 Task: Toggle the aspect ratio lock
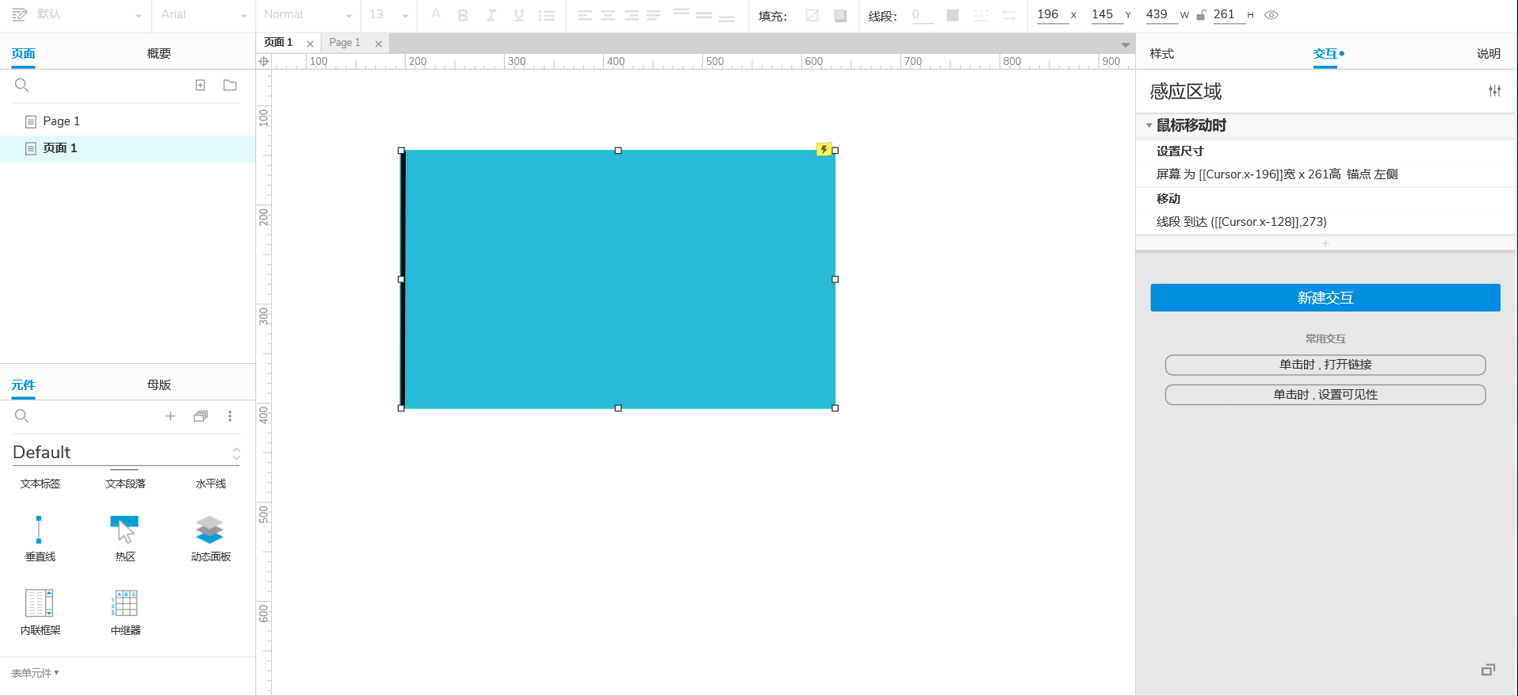[1201, 15]
